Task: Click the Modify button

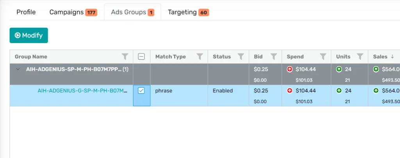Action: (x=29, y=35)
